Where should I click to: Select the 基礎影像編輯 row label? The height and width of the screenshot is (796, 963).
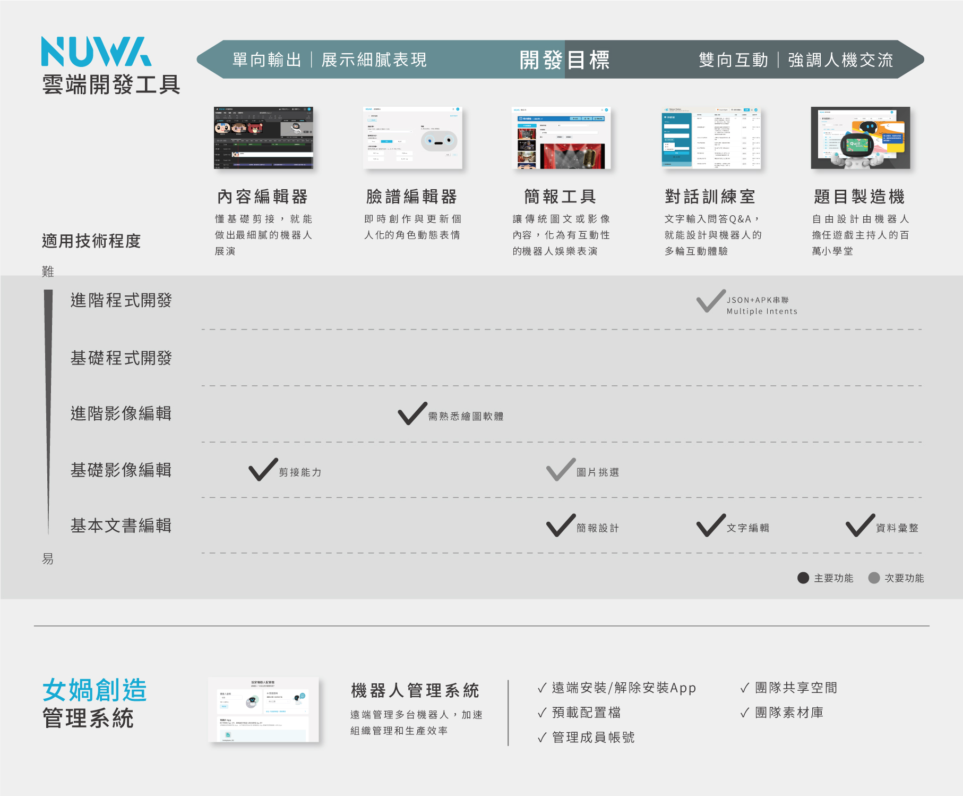(122, 470)
